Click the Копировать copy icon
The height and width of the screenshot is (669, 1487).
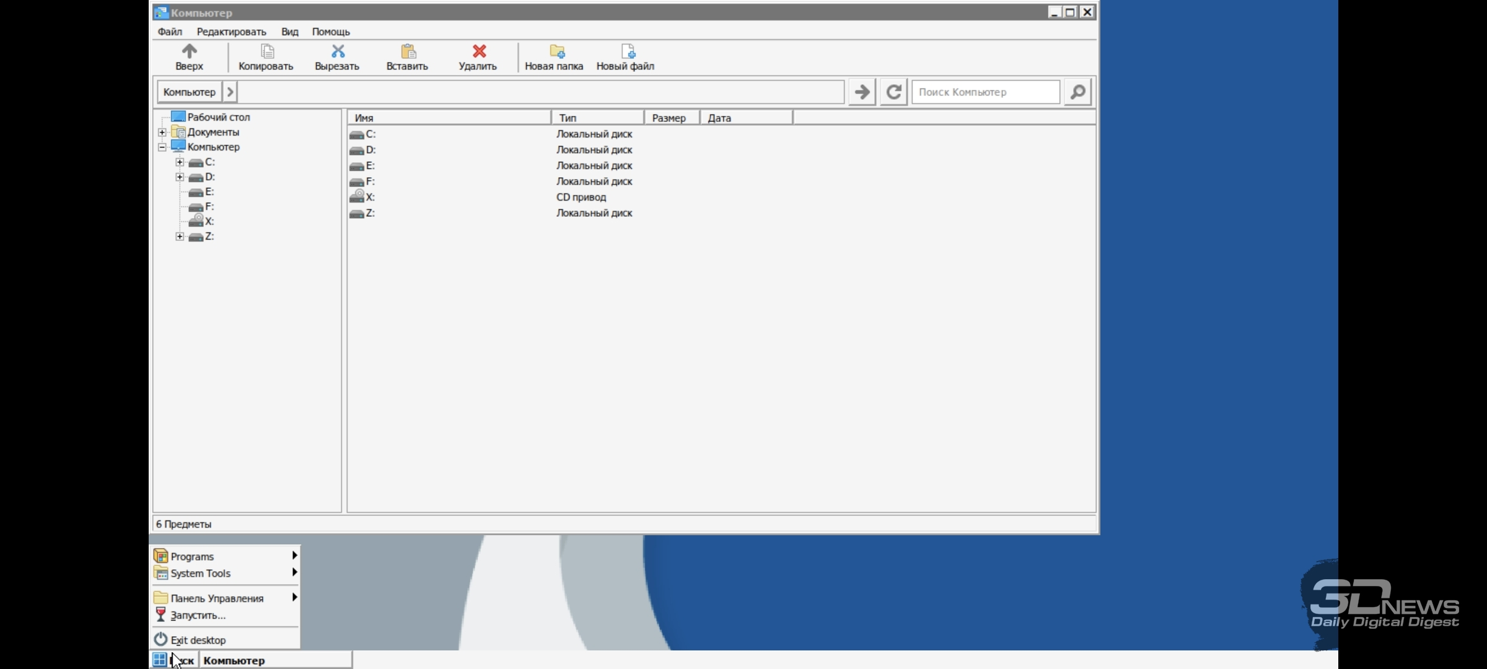[x=266, y=51]
